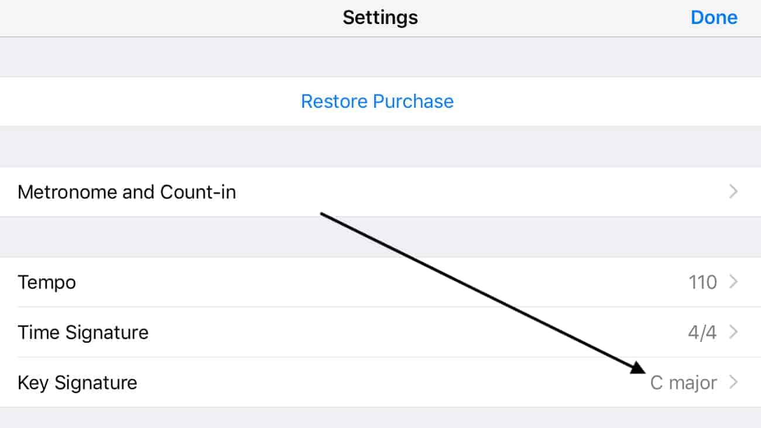Tap the Done button

pyautogui.click(x=714, y=18)
